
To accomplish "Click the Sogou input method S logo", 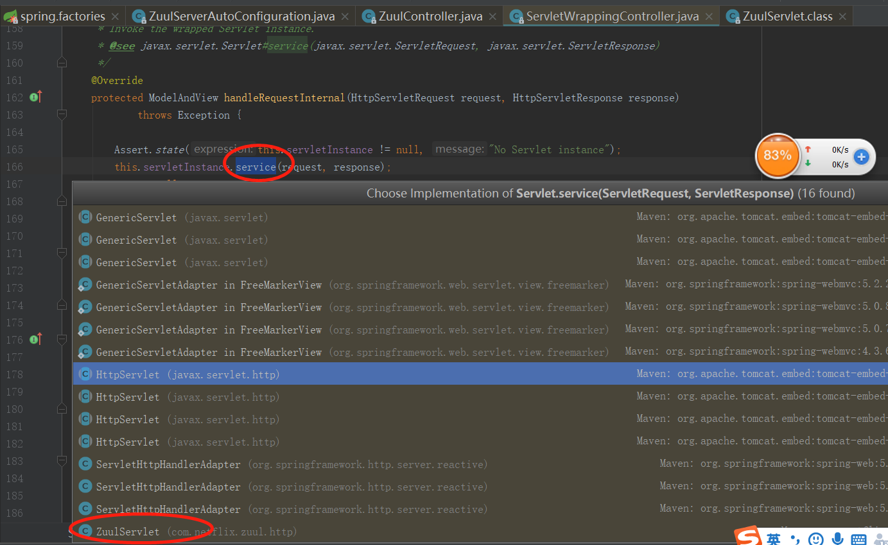I will point(748,537).
